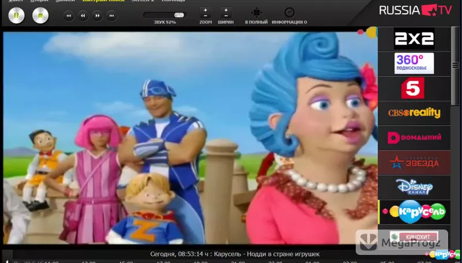Select the Disney Канал channel
Screen dimensions: 462x263
[x=414, y=187]
